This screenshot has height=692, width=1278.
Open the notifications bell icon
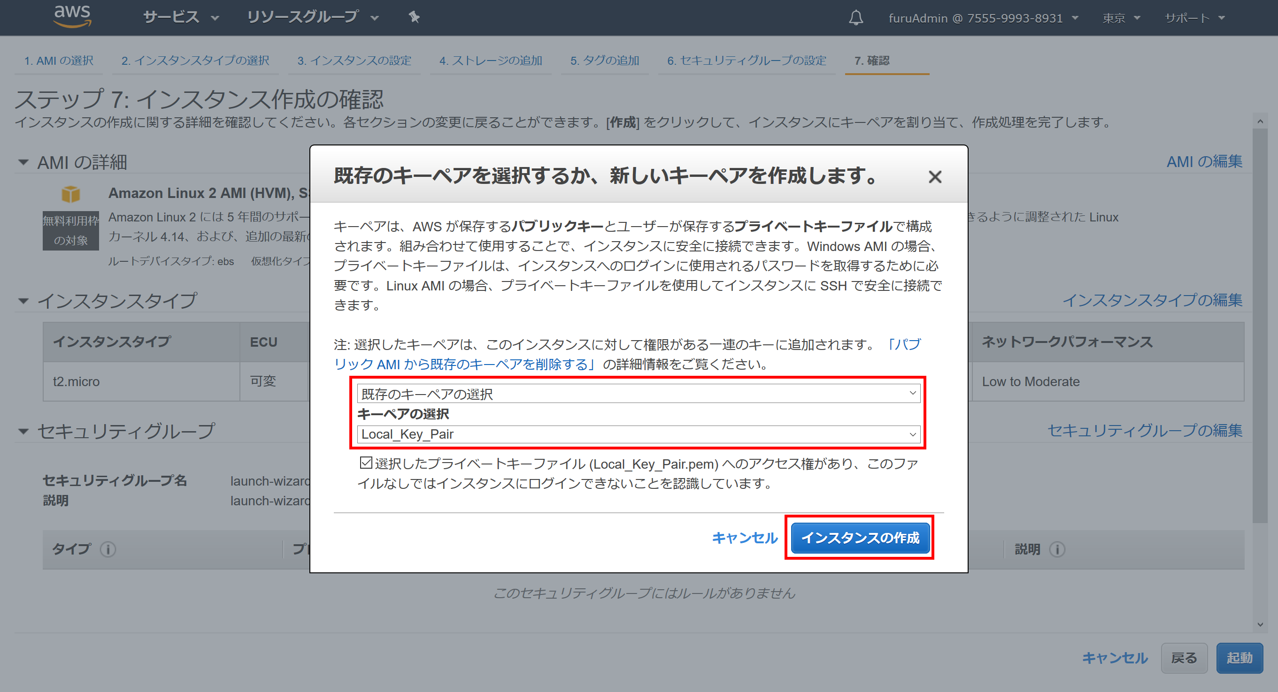856,18
